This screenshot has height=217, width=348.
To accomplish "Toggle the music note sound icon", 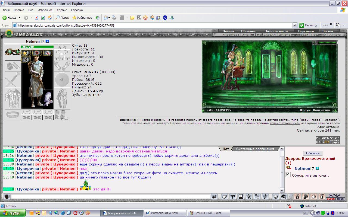I will point(265,197).
